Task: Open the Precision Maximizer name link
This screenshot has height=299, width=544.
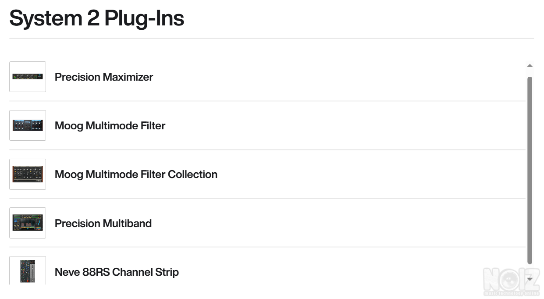Action: tap(104, 77)
